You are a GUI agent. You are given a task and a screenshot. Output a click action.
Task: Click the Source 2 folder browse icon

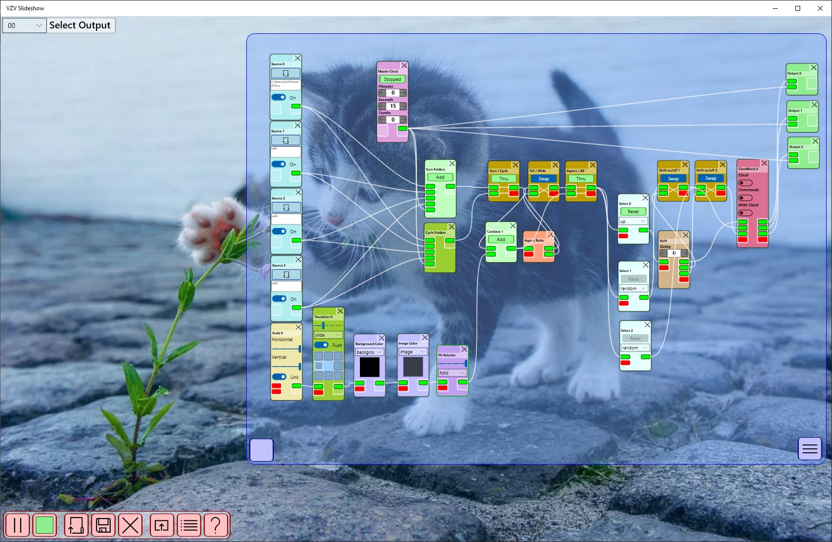[x=286, y=207]
